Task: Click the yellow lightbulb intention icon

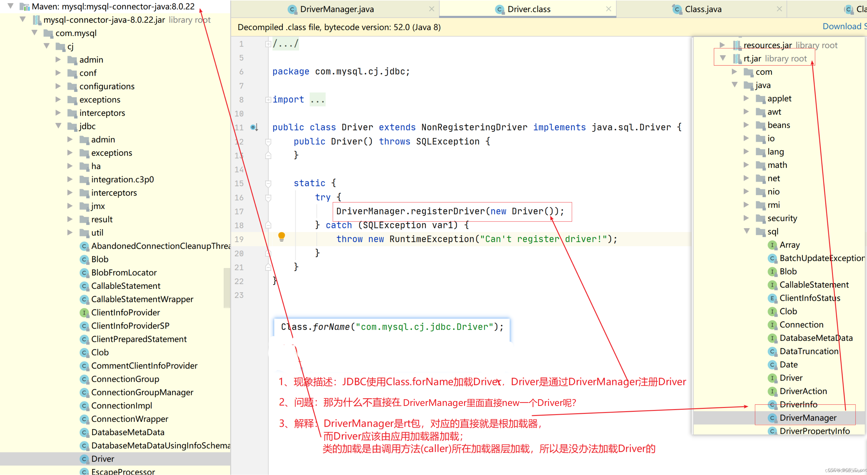Action: click(x=281, y=237)
